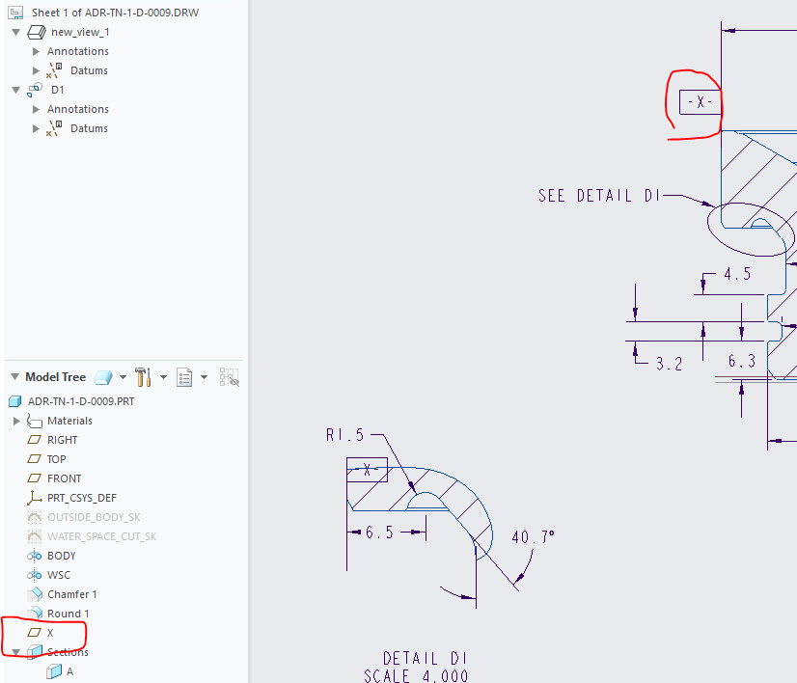Click the Chamfer 1 feature icon

[35, 594]
